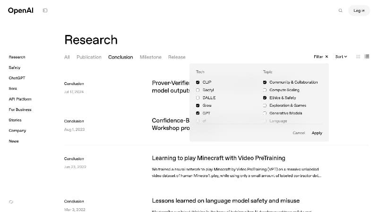Click the Jun 23, 2022 date text
The image size is (378, 212).
pos(75,167)
